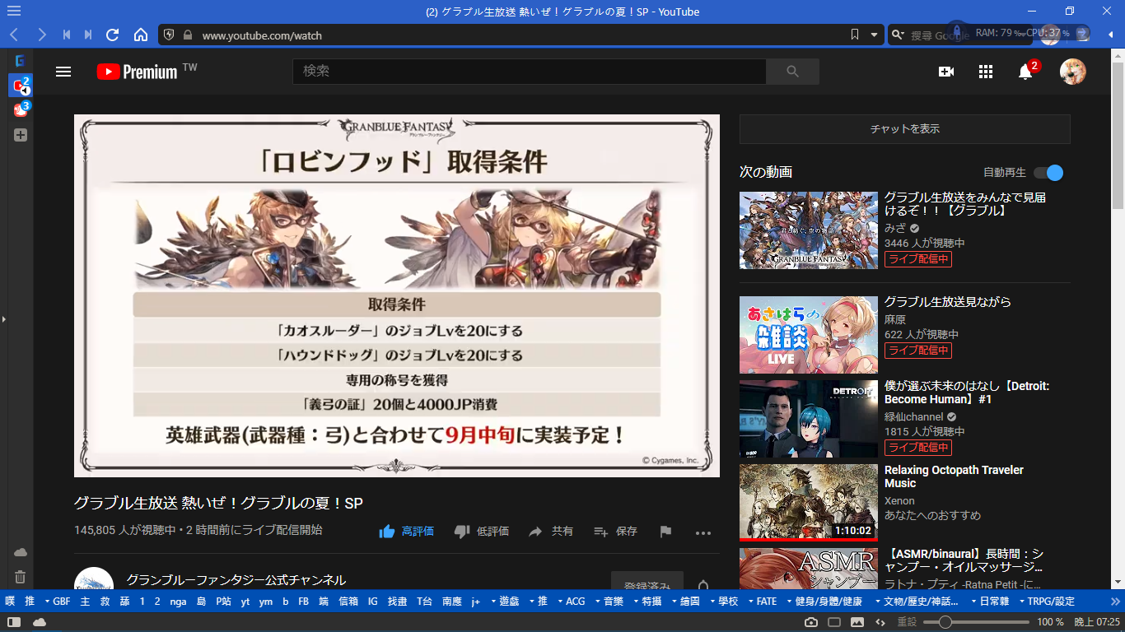Open the nga bookmark
The width and height of the screenshot is (1125, 632).
click(x=178, y=602)
